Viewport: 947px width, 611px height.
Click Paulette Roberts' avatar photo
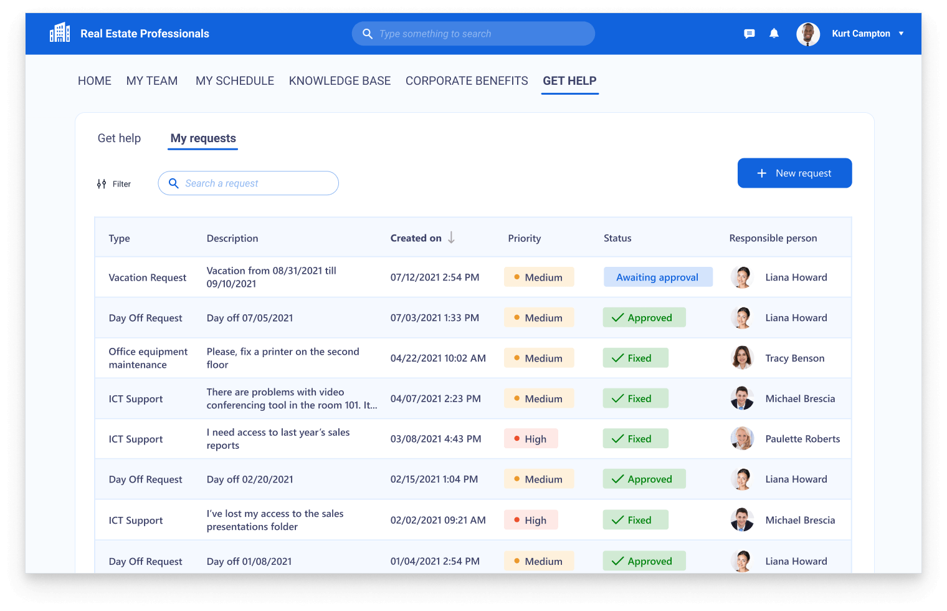pyautogui.click(x=742, y=439)
